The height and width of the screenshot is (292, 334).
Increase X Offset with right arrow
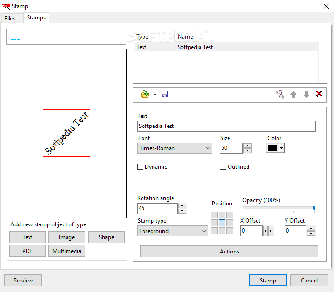pos(271,231)
